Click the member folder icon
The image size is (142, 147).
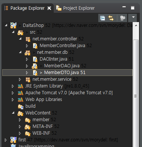(28, 120)
